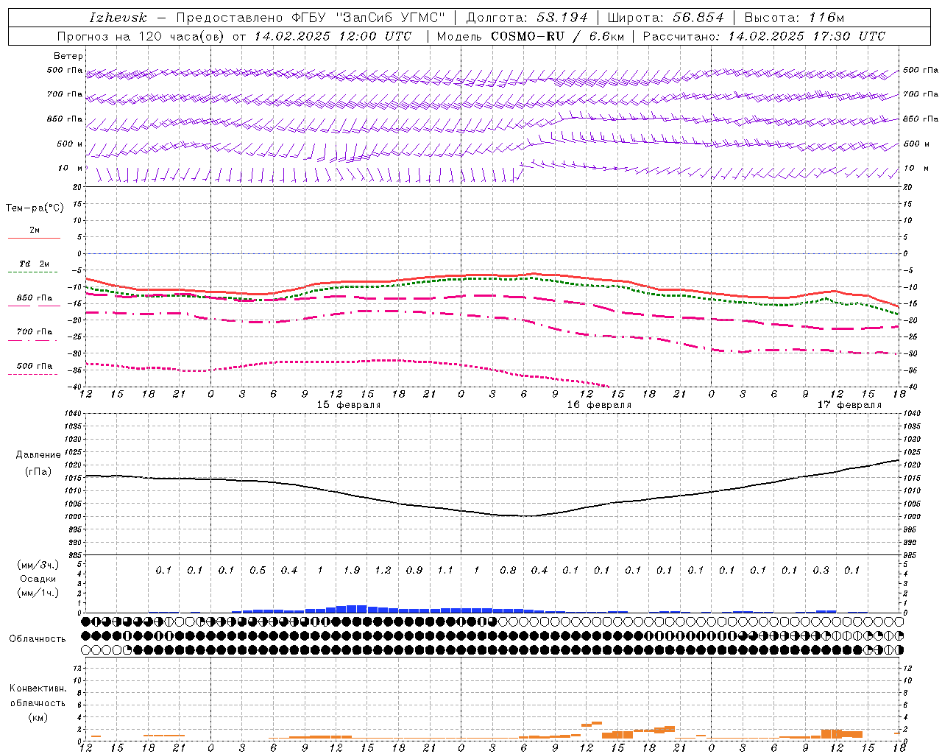Viewport: 942px width, 754px height.
Task: Select the '0.3' precipitation value
Action: tap(821, 570)
